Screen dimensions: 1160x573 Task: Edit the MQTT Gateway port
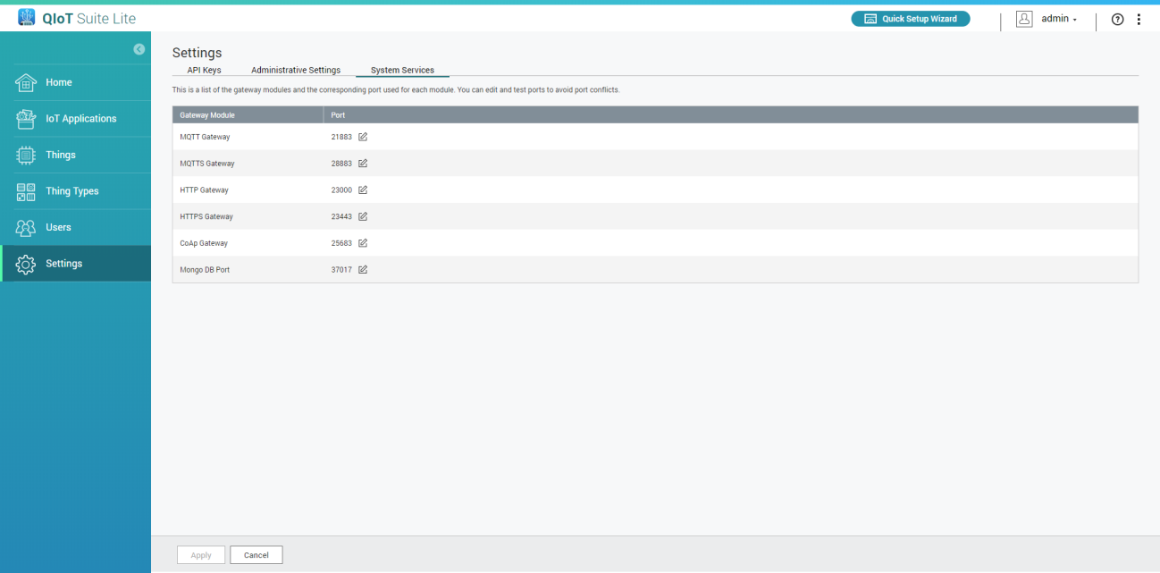[363, 137]
